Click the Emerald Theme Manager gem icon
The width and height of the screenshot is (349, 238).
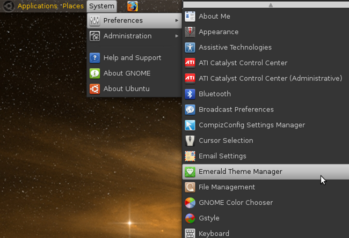point(190,172)
